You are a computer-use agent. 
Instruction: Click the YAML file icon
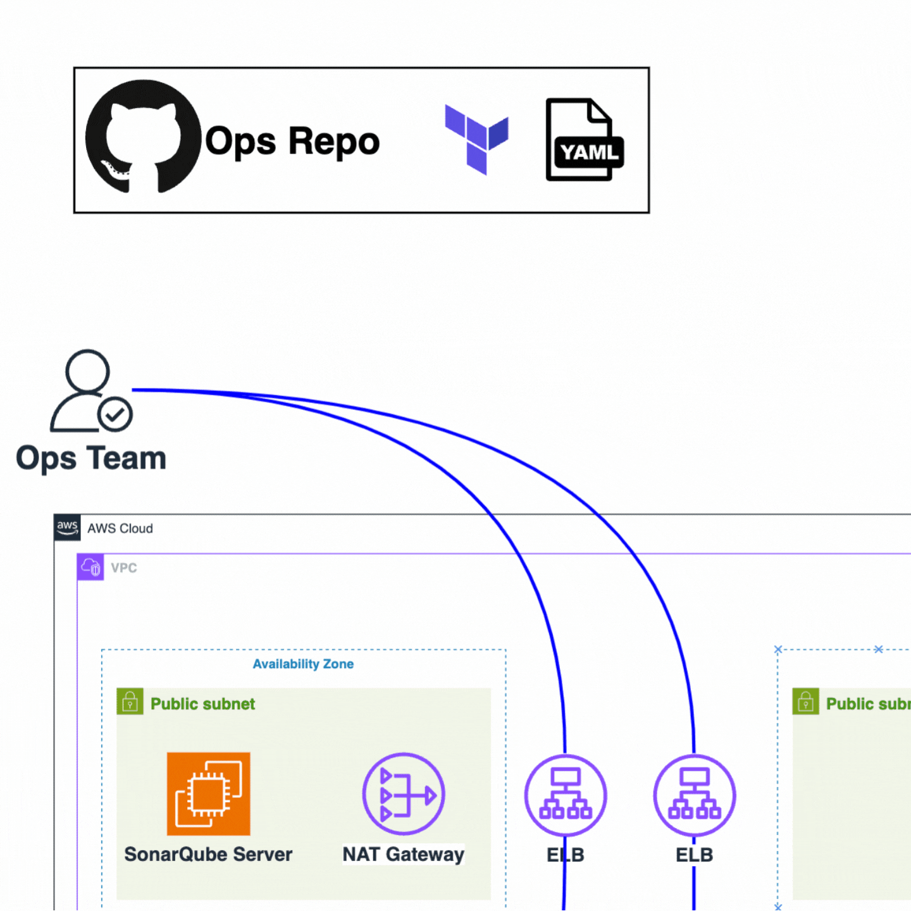[584, 140]
